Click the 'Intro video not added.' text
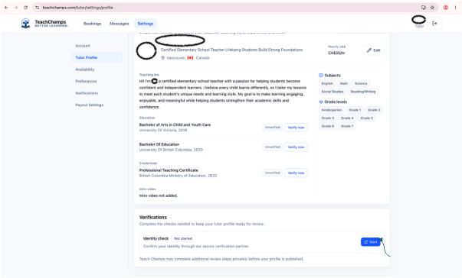The width and height of the screenshot is (462, 278). click(159, 196)
